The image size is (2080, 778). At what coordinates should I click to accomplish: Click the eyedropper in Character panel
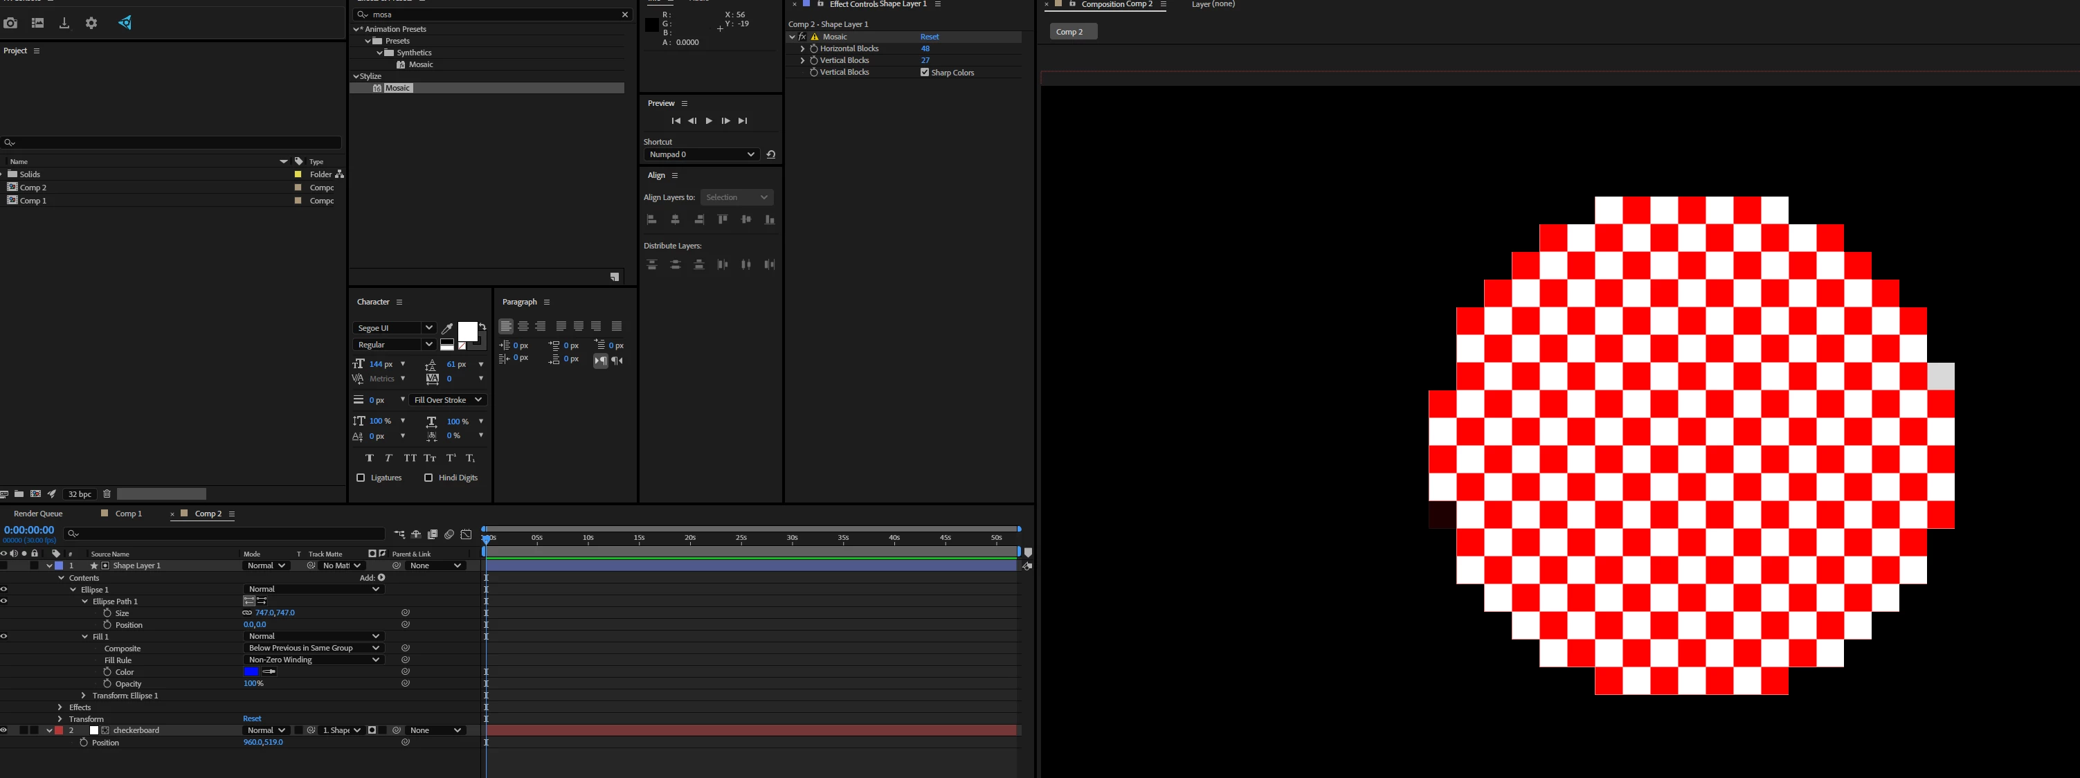[x=447, y=327]
